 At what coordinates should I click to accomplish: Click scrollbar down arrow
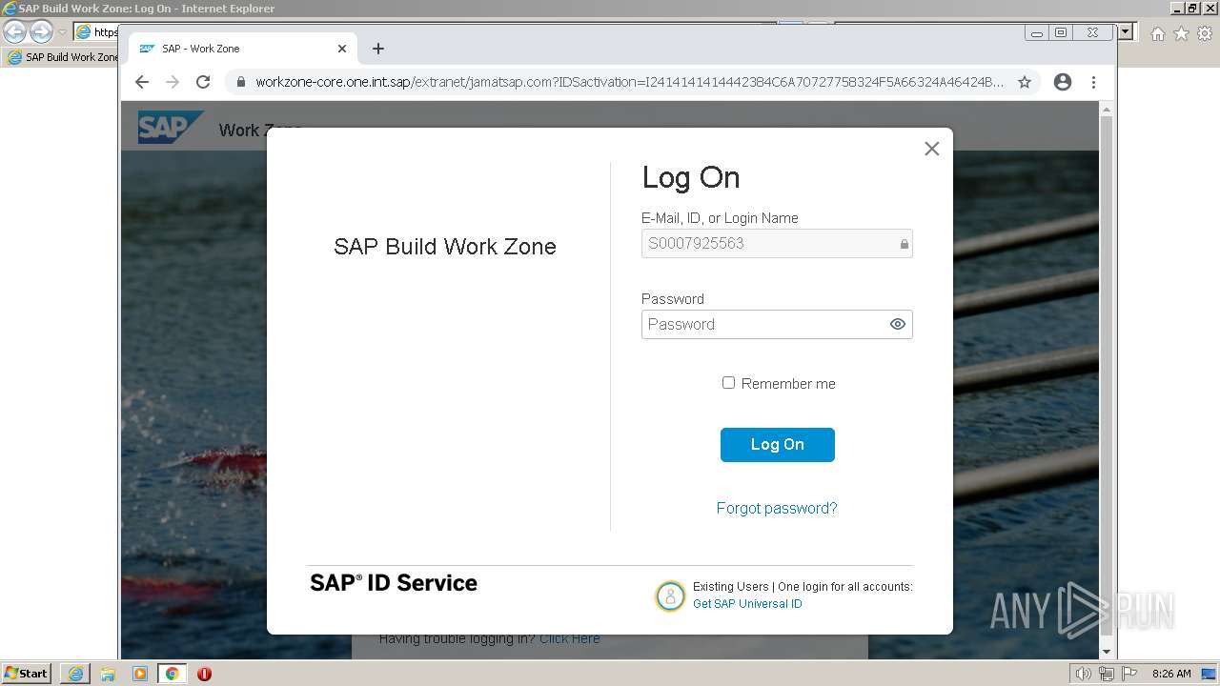click(x=1107, y=652)
